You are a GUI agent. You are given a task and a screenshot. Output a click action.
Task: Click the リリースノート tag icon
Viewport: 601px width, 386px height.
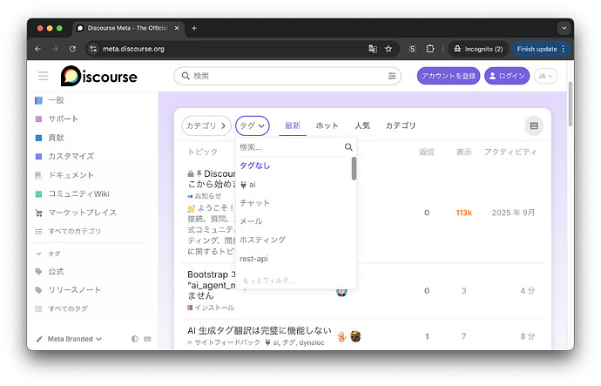click(x=38, y=290)
